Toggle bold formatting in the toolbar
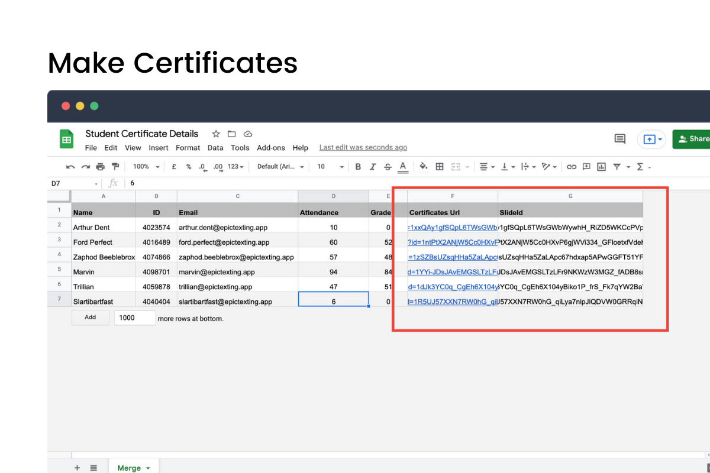The width and height of the screenshot is (710, 473). tap(358, 166)
